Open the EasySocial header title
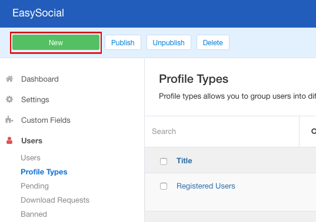 click(38, 13)
